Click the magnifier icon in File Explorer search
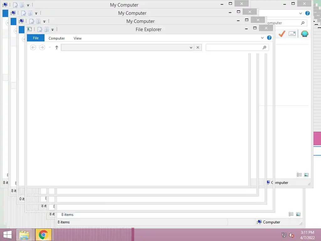The image size is (321, 241). (264, 47)
